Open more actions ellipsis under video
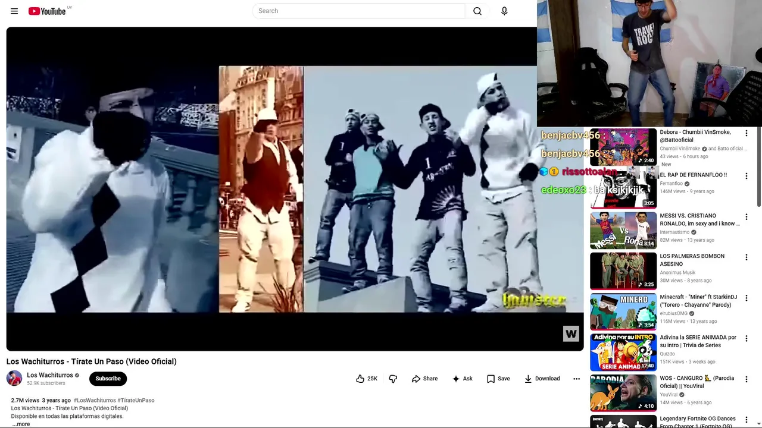This screenshot has height=428, width=762. [576, 379]
